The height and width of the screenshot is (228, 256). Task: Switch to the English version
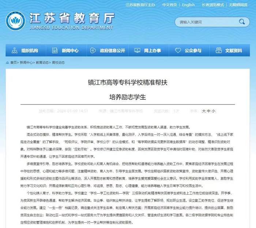pyautogui.click(x=188, y=5)
